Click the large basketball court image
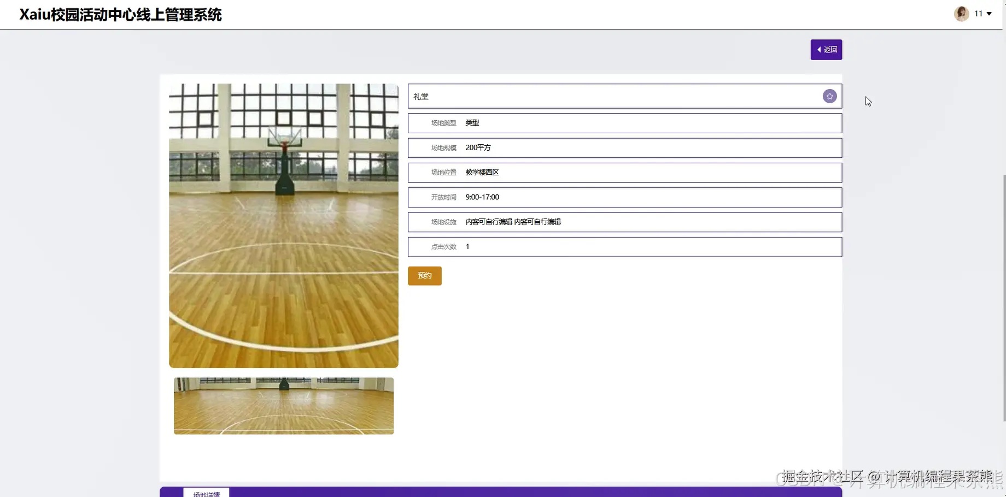The height and width of the screenshot is (497, 1006). point(284,226)
